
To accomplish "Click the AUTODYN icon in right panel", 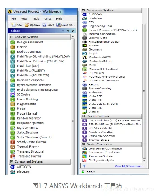I will coord(84,15).
